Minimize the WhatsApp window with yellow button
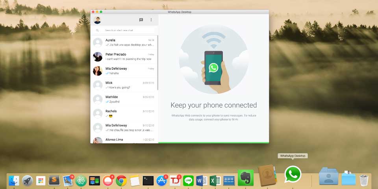This screenshot has width=378, height=189. 97,12
